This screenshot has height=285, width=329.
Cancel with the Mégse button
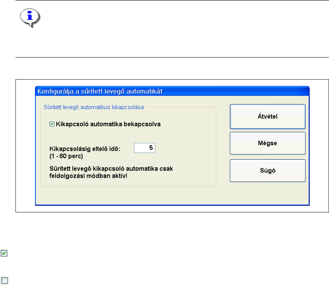267,143
